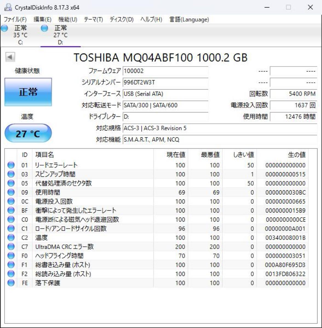Viewport: 322px width, 328px height.
Task: Click the blue dot beside 使用時間 attribute
Action: point(11,192)
